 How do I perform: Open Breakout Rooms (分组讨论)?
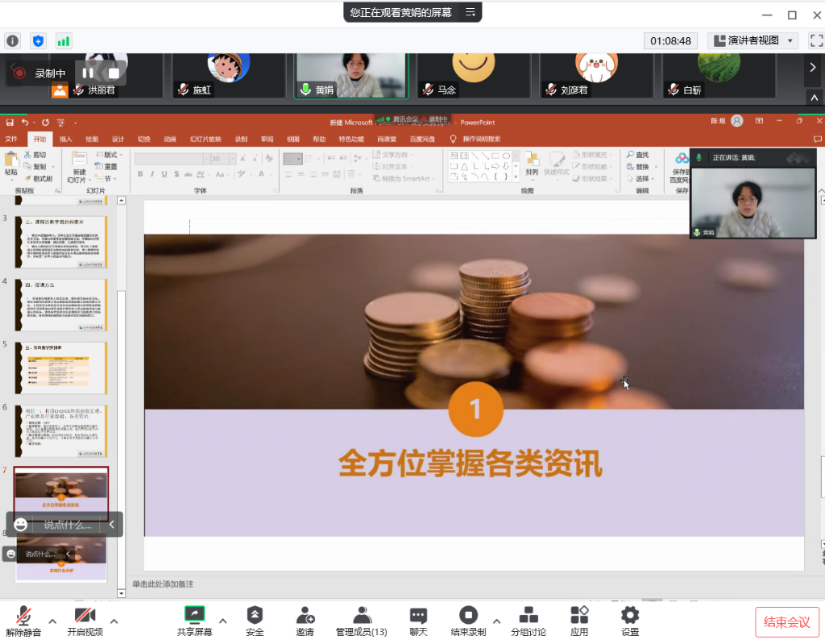[529, 621]
